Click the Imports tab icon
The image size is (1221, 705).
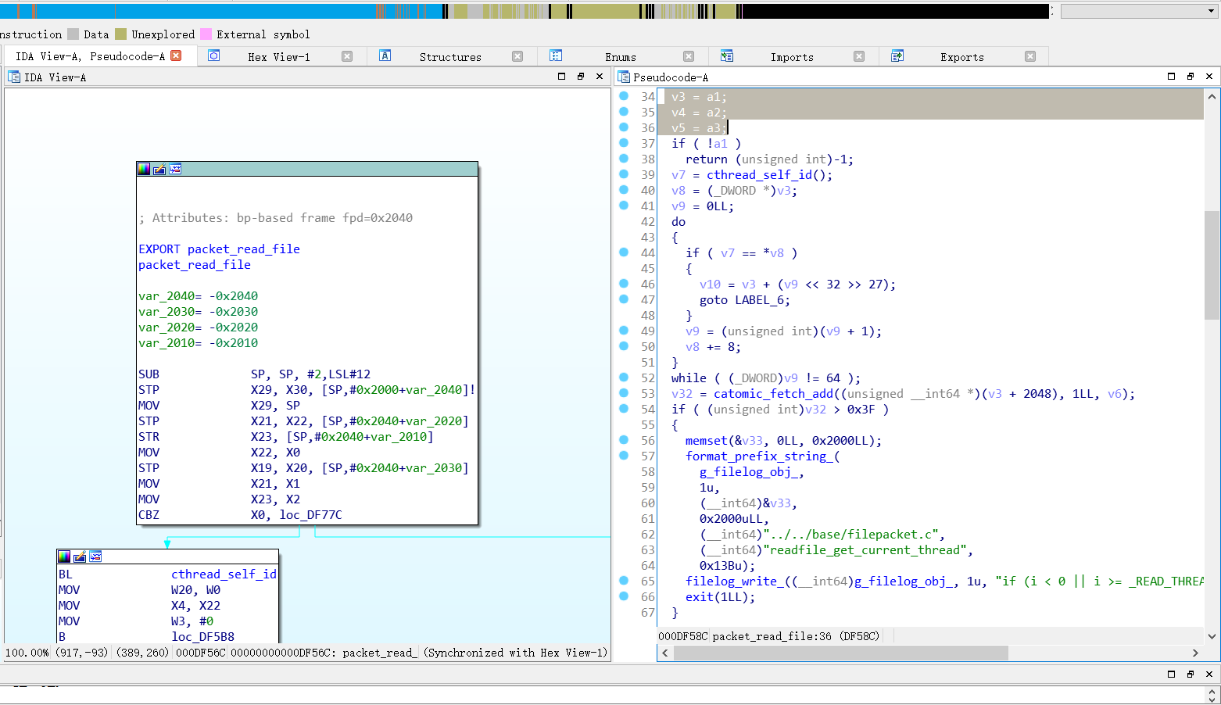(727, 55)
